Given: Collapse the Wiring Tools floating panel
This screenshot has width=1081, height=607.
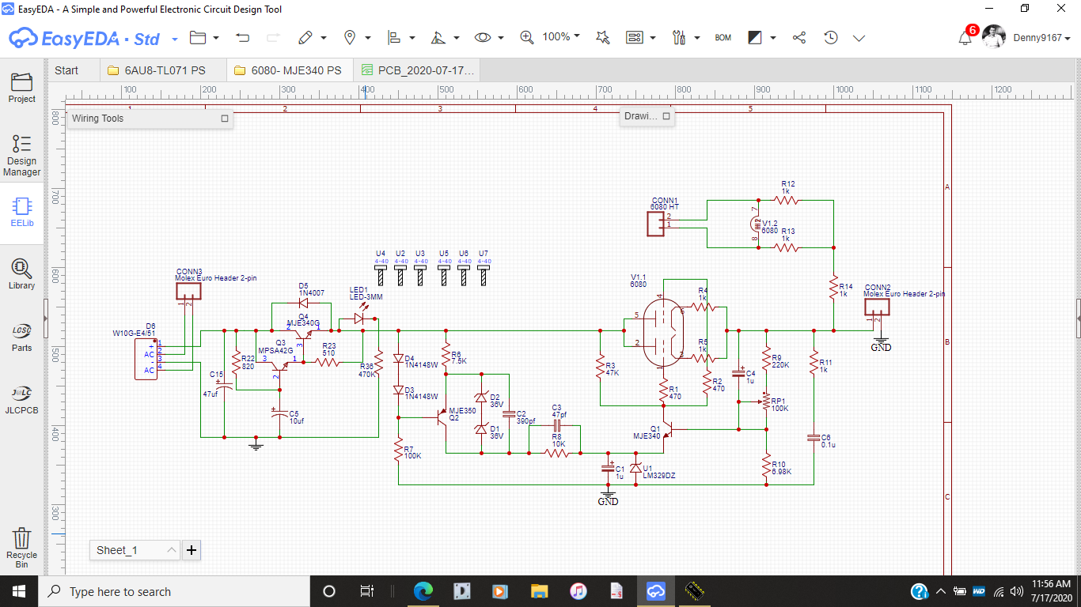Looking at the screenshot, I should [225, 119].
